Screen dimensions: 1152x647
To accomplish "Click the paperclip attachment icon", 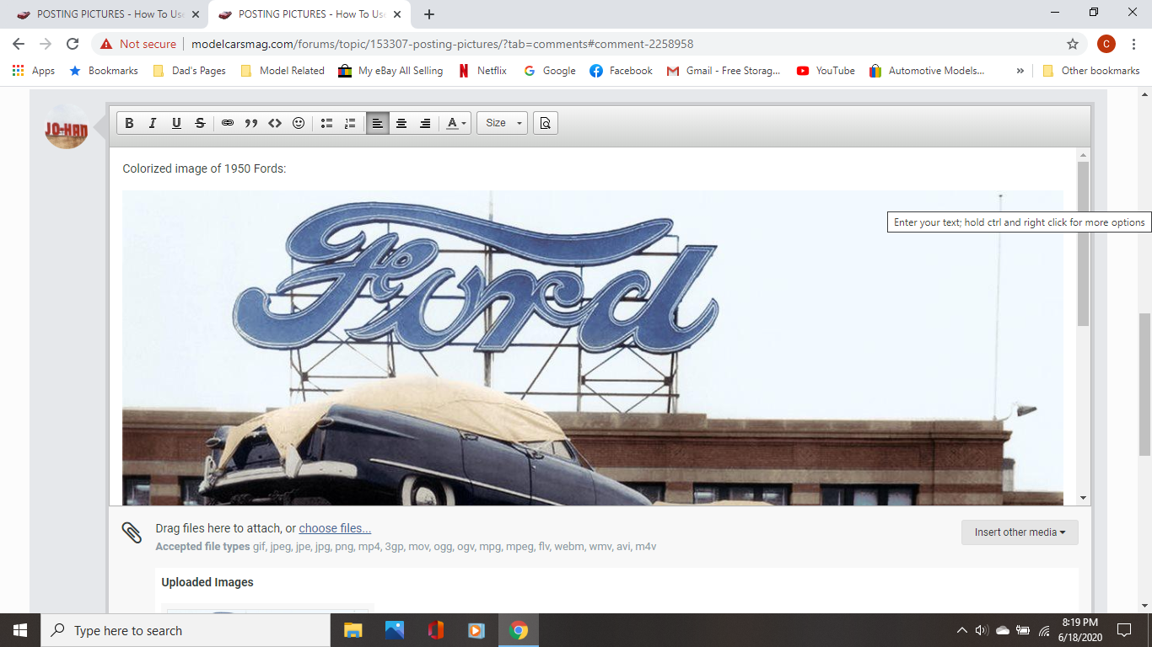I will click(x=132, y=532).
